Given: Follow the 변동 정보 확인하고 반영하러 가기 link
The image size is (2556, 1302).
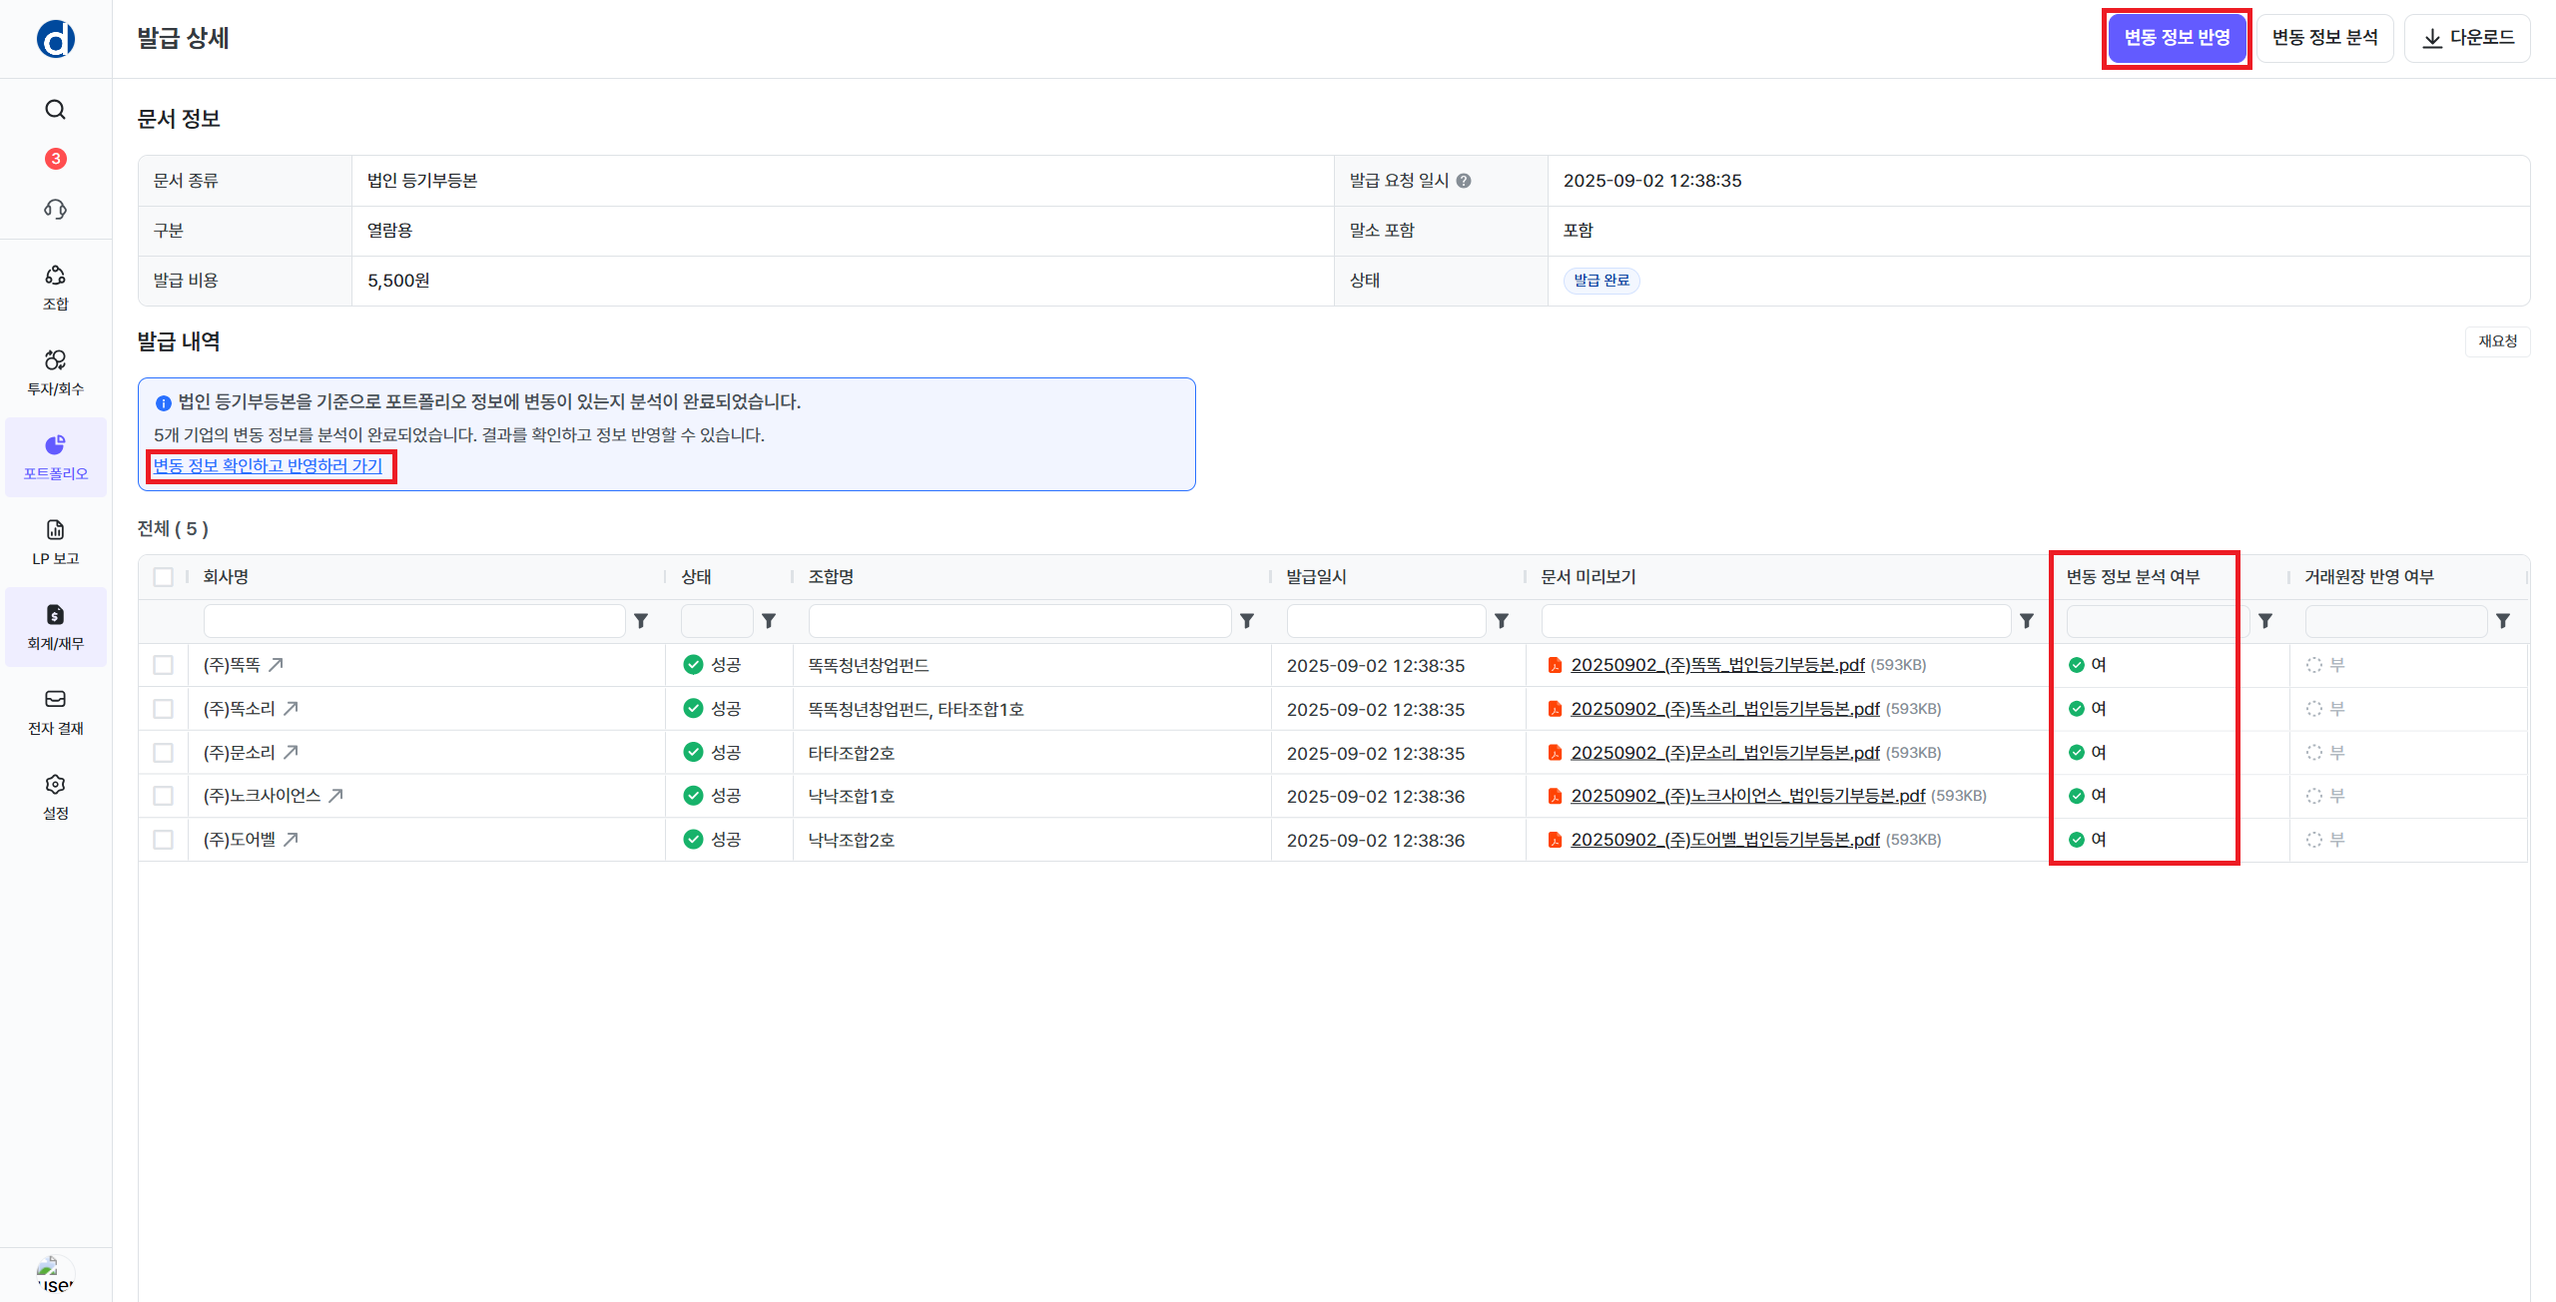Looking at the screenshot, I should coord(268,466).
